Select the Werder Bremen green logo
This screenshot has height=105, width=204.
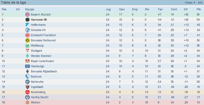pyautogui.click(x=27, y=56)
